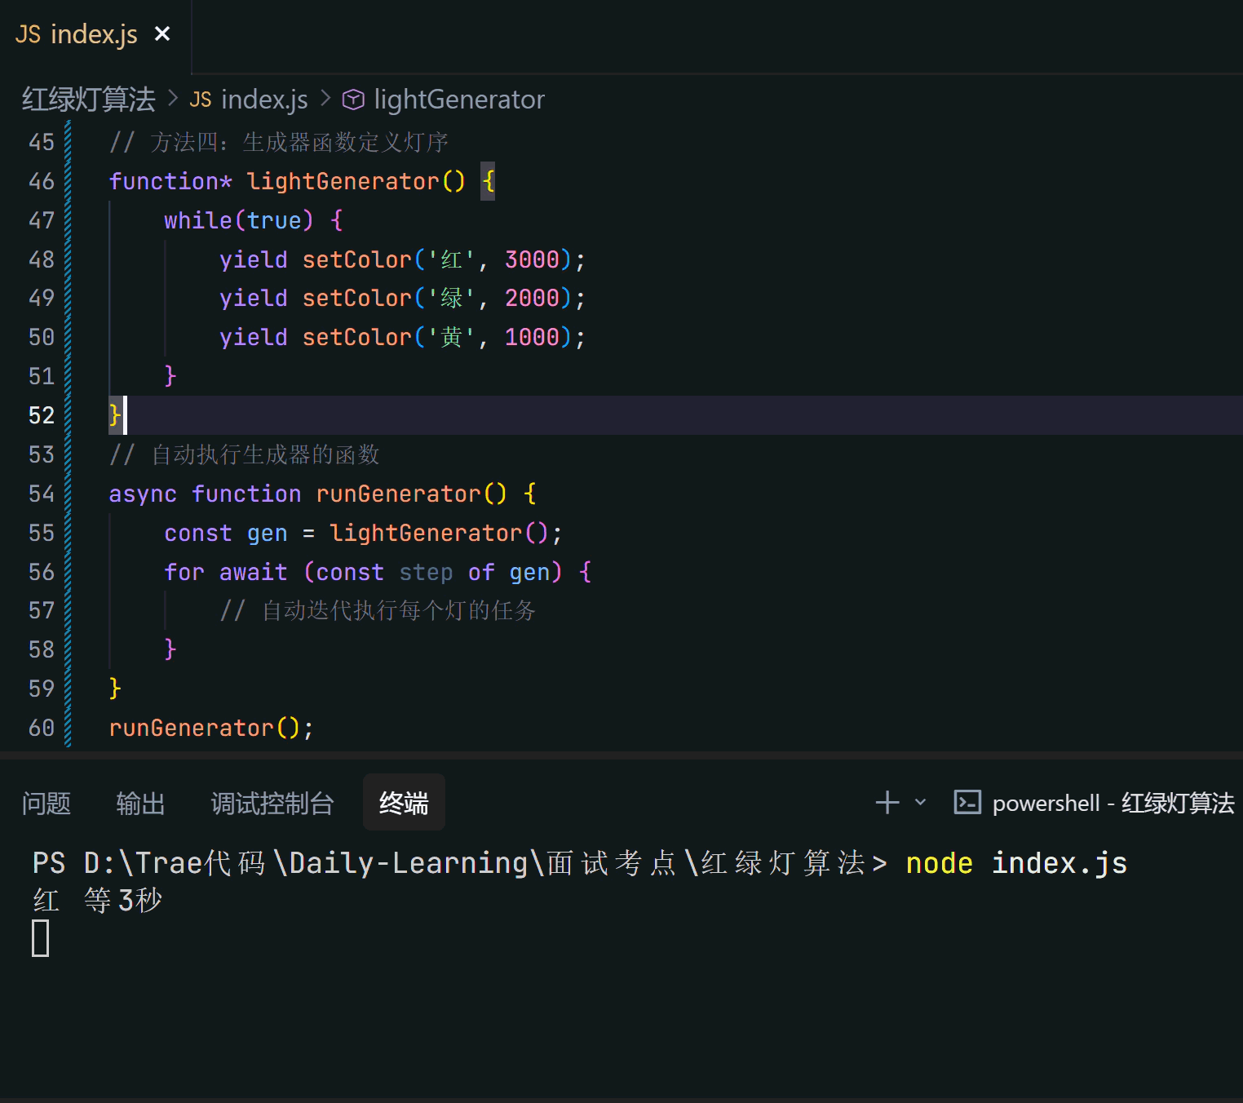Click the terminal cursor on the empty line
Screen dimensions: 1243x1103
click(x=41, y=938)
